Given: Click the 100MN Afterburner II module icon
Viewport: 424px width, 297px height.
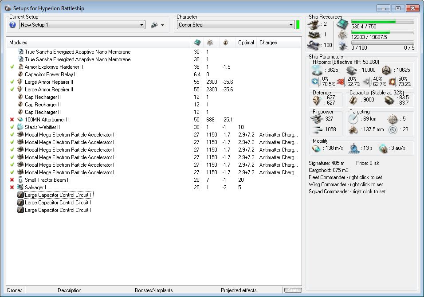Looking at the screenshot, I should (x=20, y=119).
